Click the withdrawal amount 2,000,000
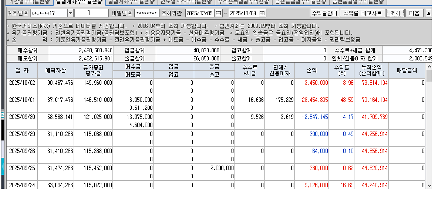The image size is (440, 208). pos(222,168)
